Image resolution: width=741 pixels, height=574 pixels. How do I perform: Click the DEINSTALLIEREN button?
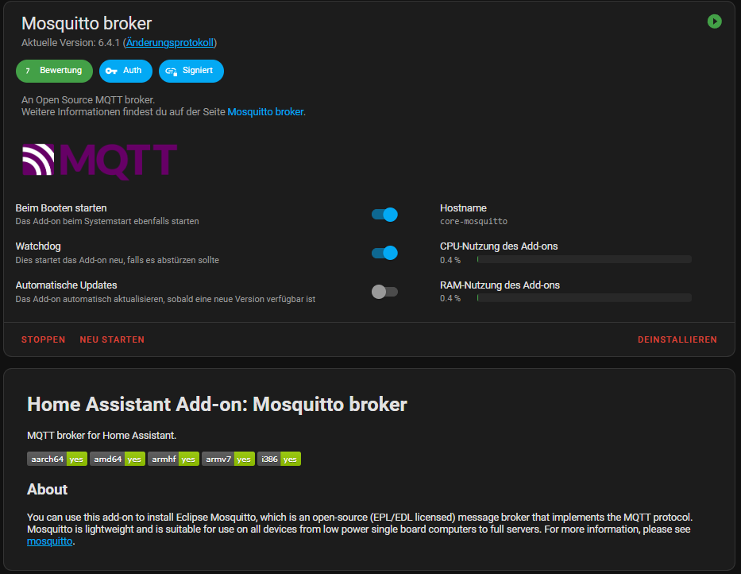[677, 339]
